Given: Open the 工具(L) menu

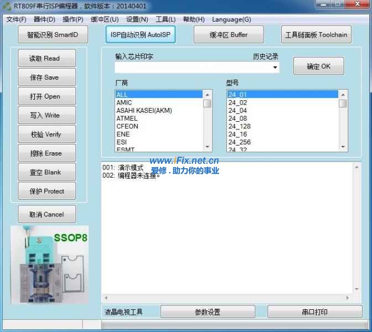Looking at the screenshot, I should tap(166, 19).
